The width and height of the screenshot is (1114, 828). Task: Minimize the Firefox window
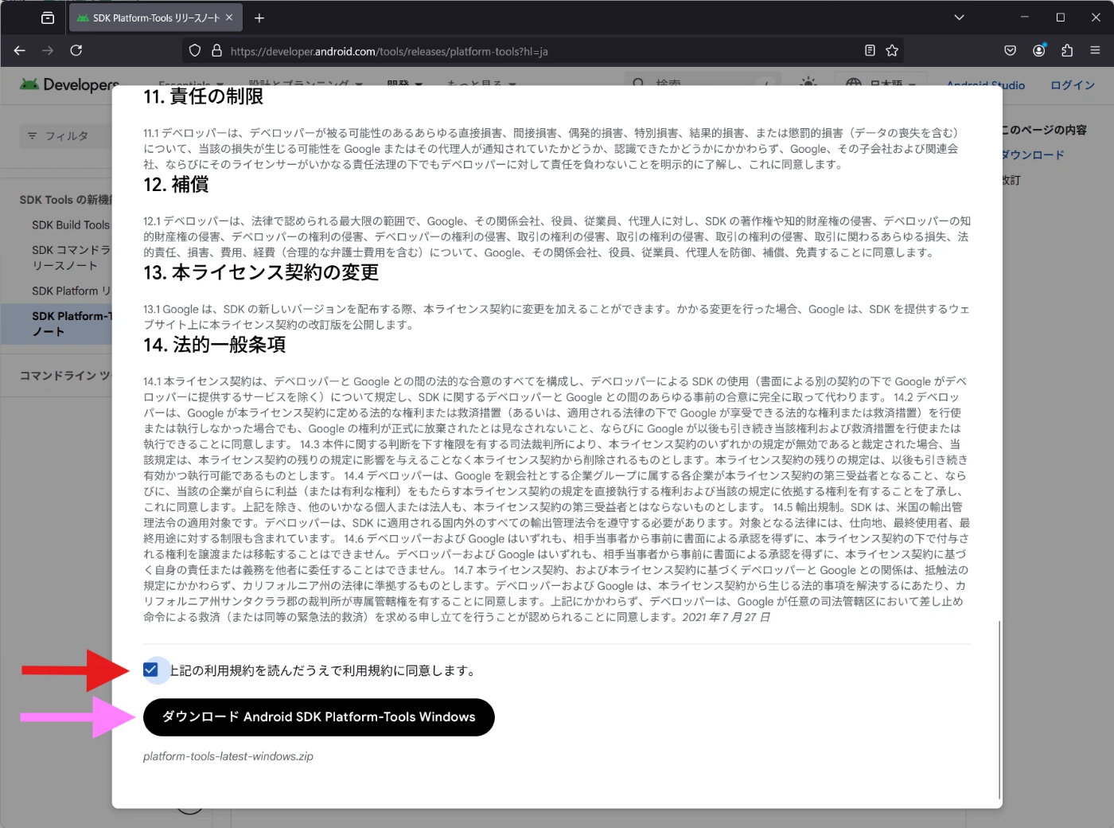coord(1024,18)
